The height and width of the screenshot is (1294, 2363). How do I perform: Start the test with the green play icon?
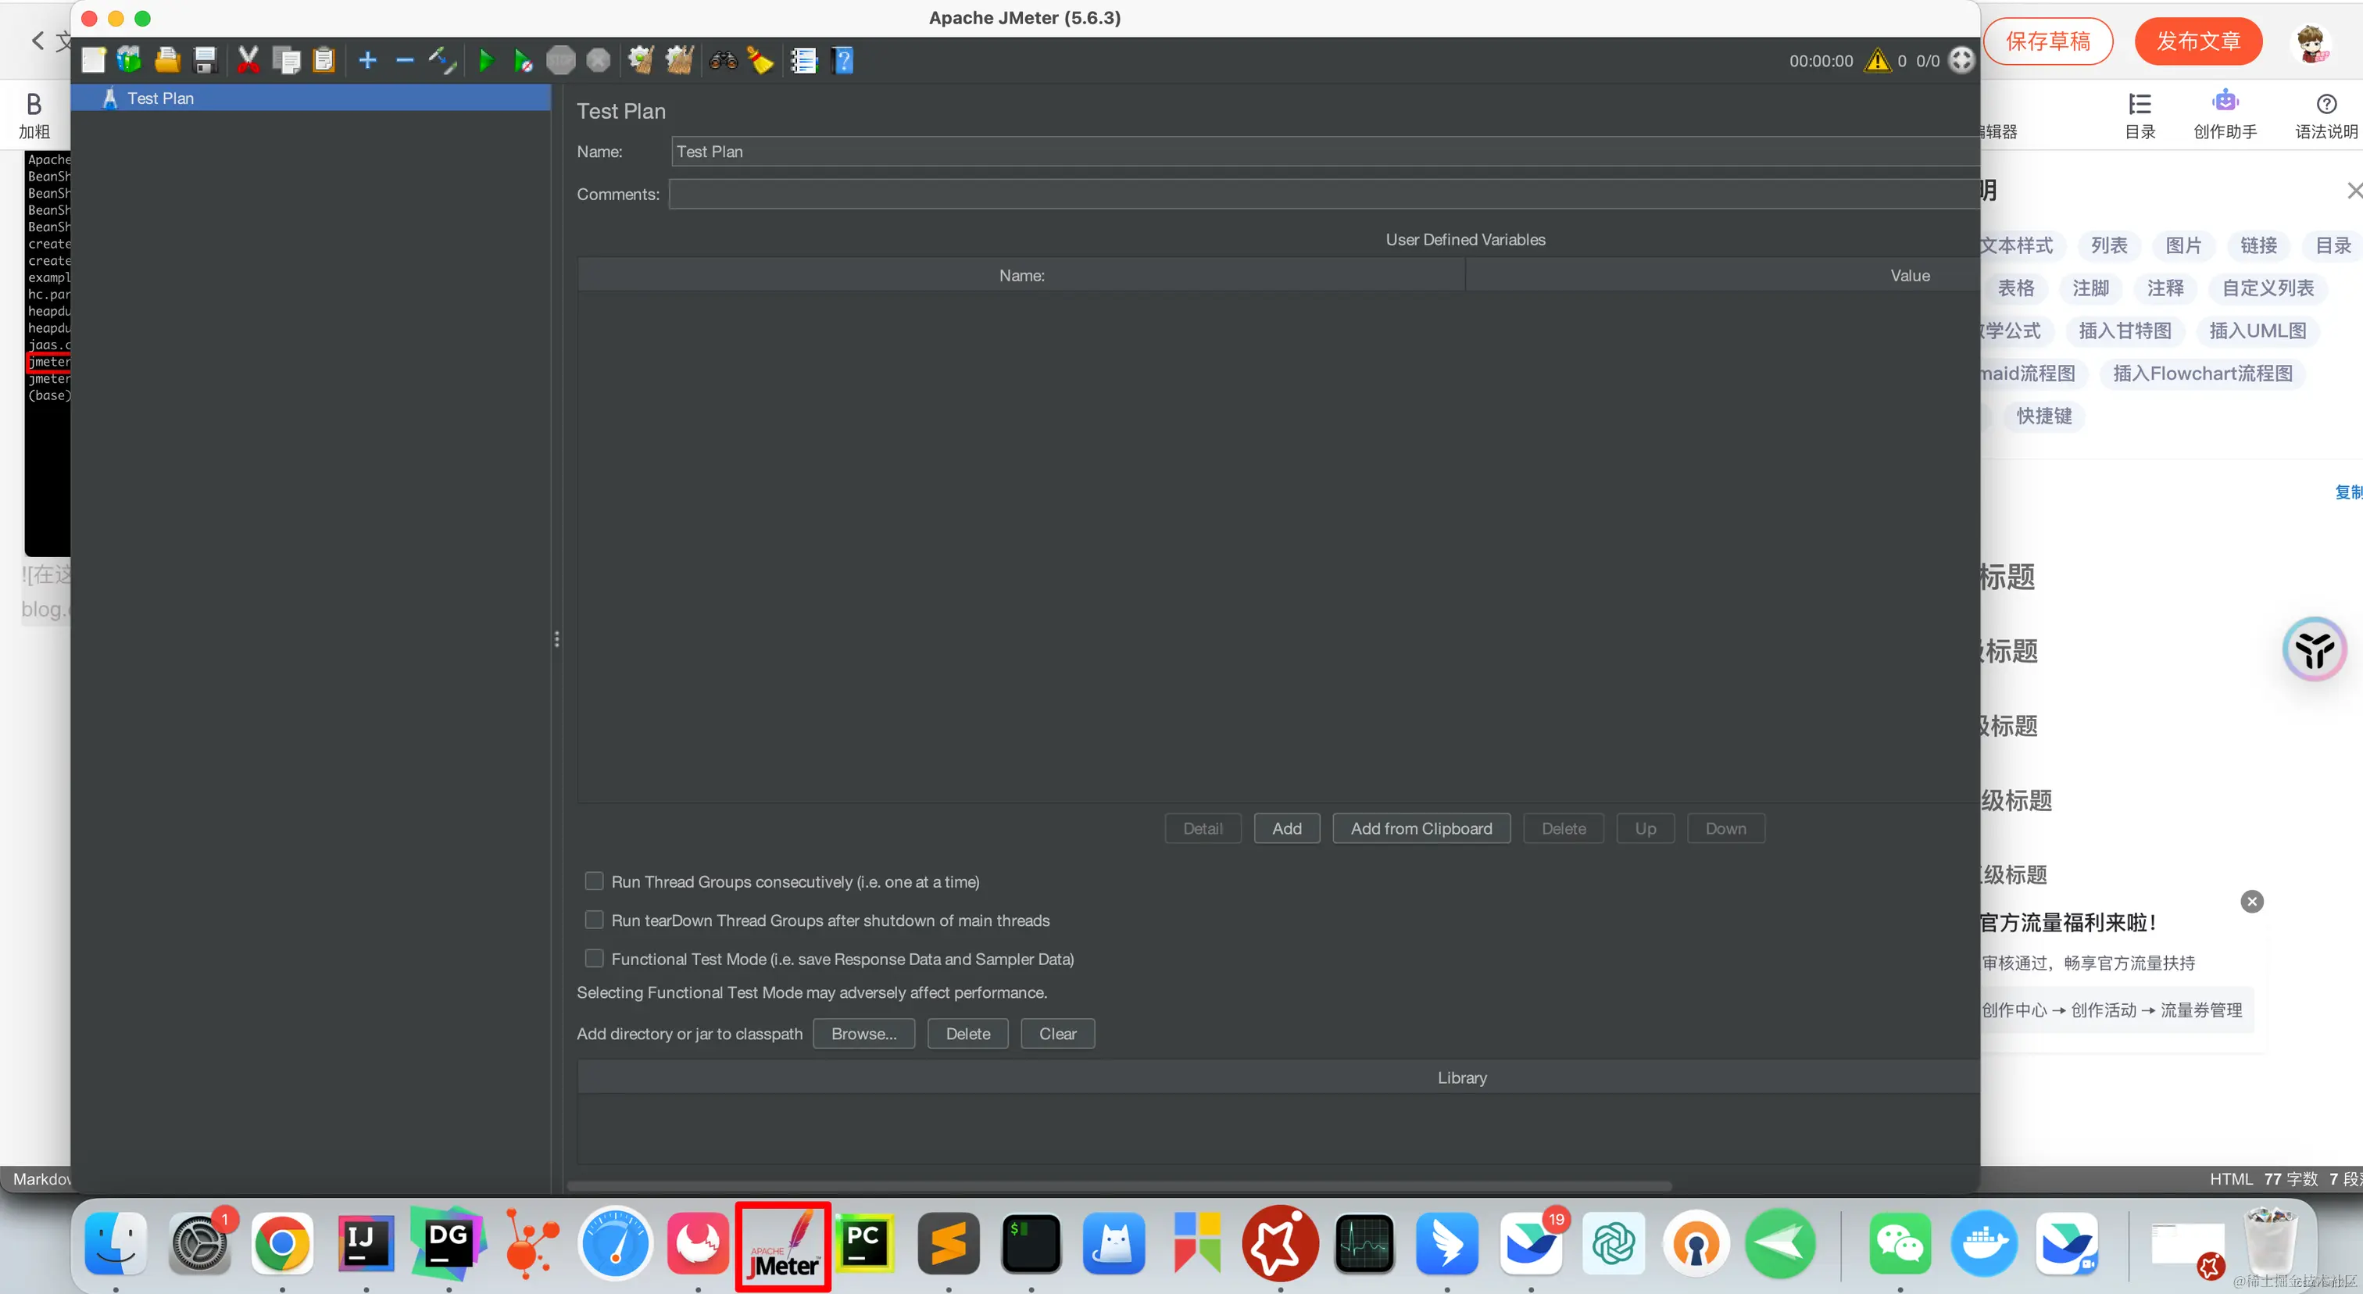(486, 60)
